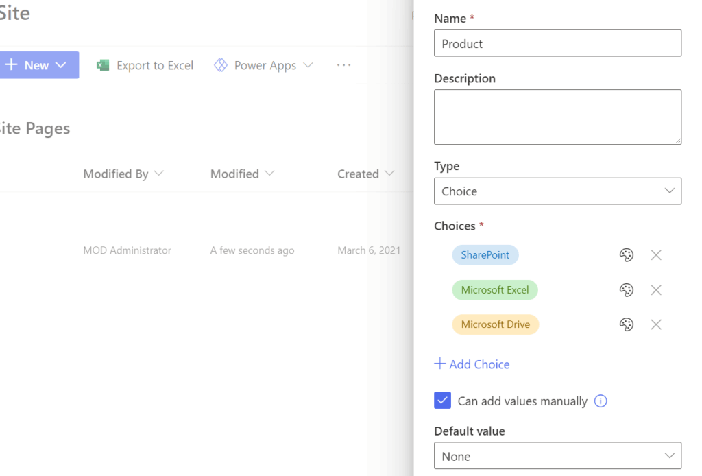Click the A few seconds ago cell
Screen dimensions: 702x476
(x=252, y=250)
